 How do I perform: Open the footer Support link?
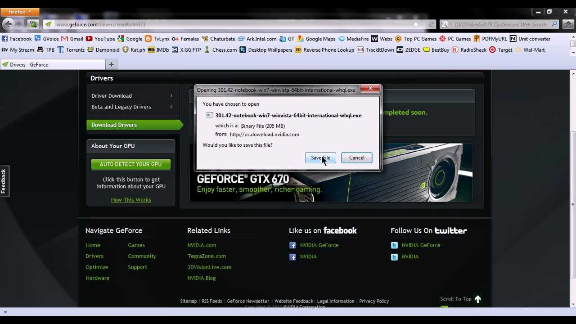tap(137, 267)
